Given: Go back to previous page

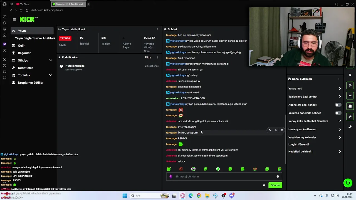Looking at the screenshot, I should 11,10.
